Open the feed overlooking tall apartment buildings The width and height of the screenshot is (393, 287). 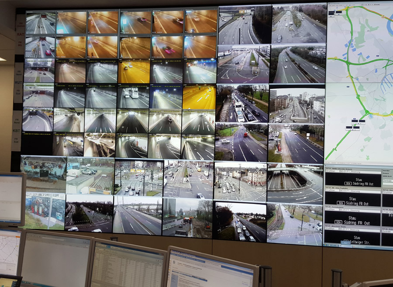click(x=297, y=106)
